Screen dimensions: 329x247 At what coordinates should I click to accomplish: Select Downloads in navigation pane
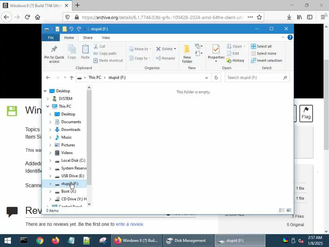point(71,130)
